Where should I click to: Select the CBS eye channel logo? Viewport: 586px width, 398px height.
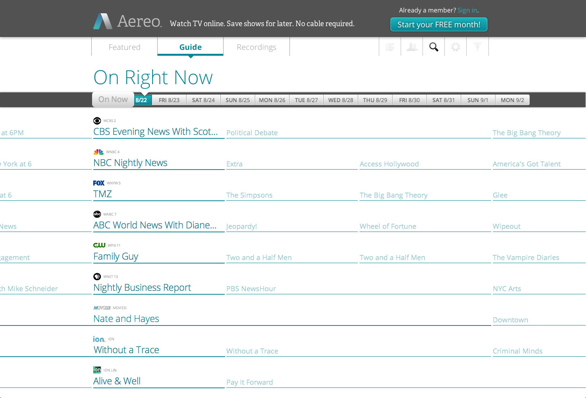97,121
